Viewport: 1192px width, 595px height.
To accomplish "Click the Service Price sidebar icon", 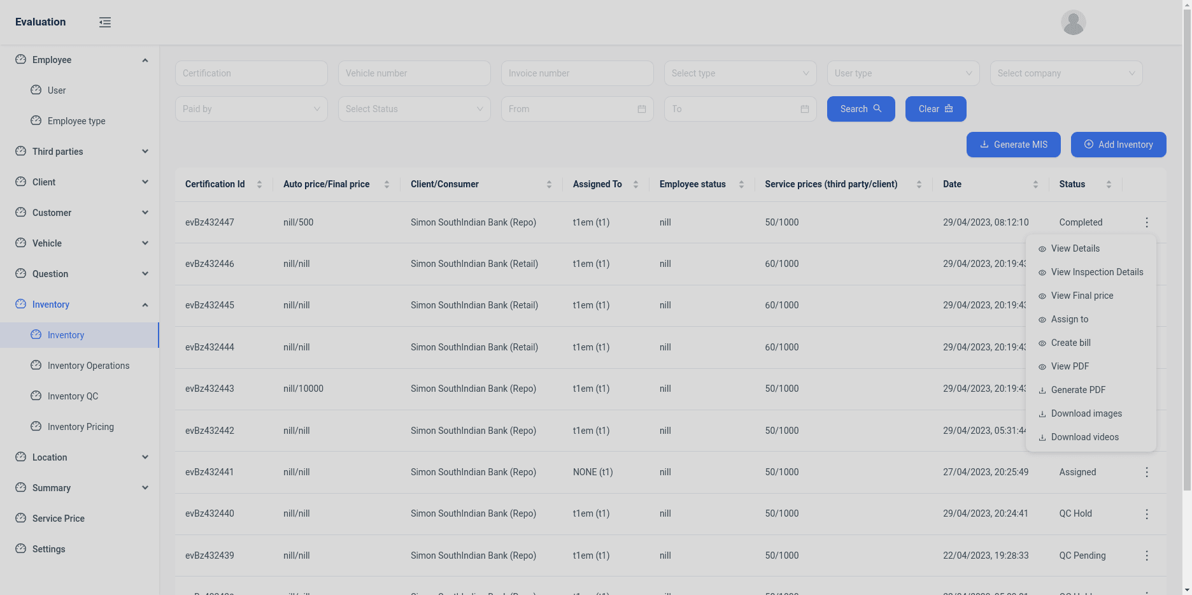I will [21, 518].
